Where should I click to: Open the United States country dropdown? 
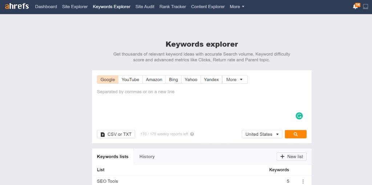[x=262, y=134]
